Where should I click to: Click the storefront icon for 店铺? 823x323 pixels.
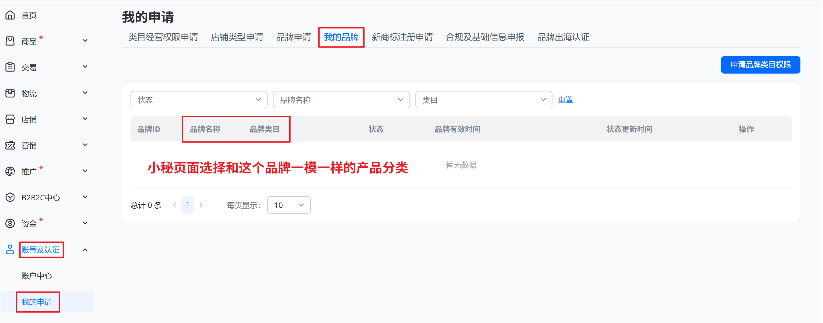click(x=10, y=119)
